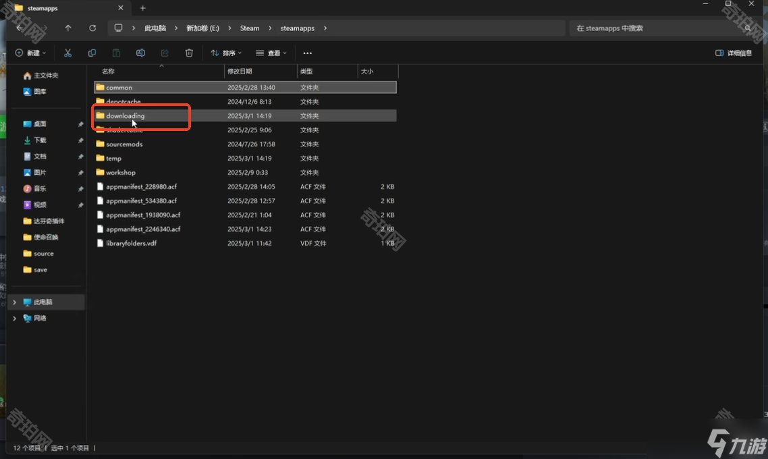Click the Cut scissors icon
The width and height of the screenshot is (768, 459).
coord(67,53)
